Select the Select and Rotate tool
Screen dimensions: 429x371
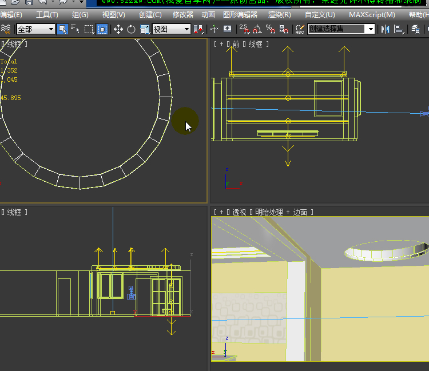132,29
